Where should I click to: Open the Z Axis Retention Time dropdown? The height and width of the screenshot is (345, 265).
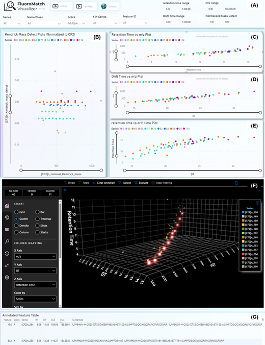[35, 285]
